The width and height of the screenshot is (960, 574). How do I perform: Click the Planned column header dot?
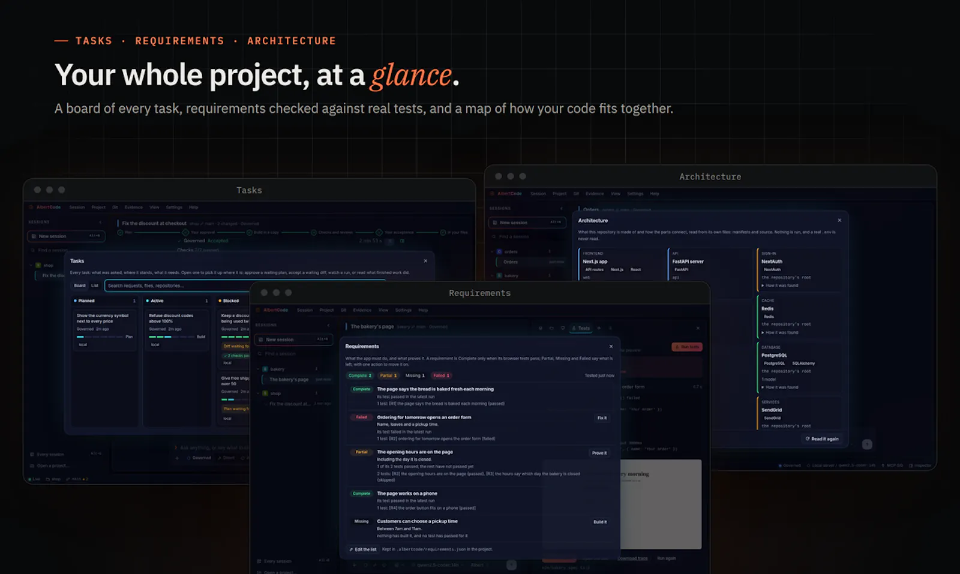(x=75, y=301)
